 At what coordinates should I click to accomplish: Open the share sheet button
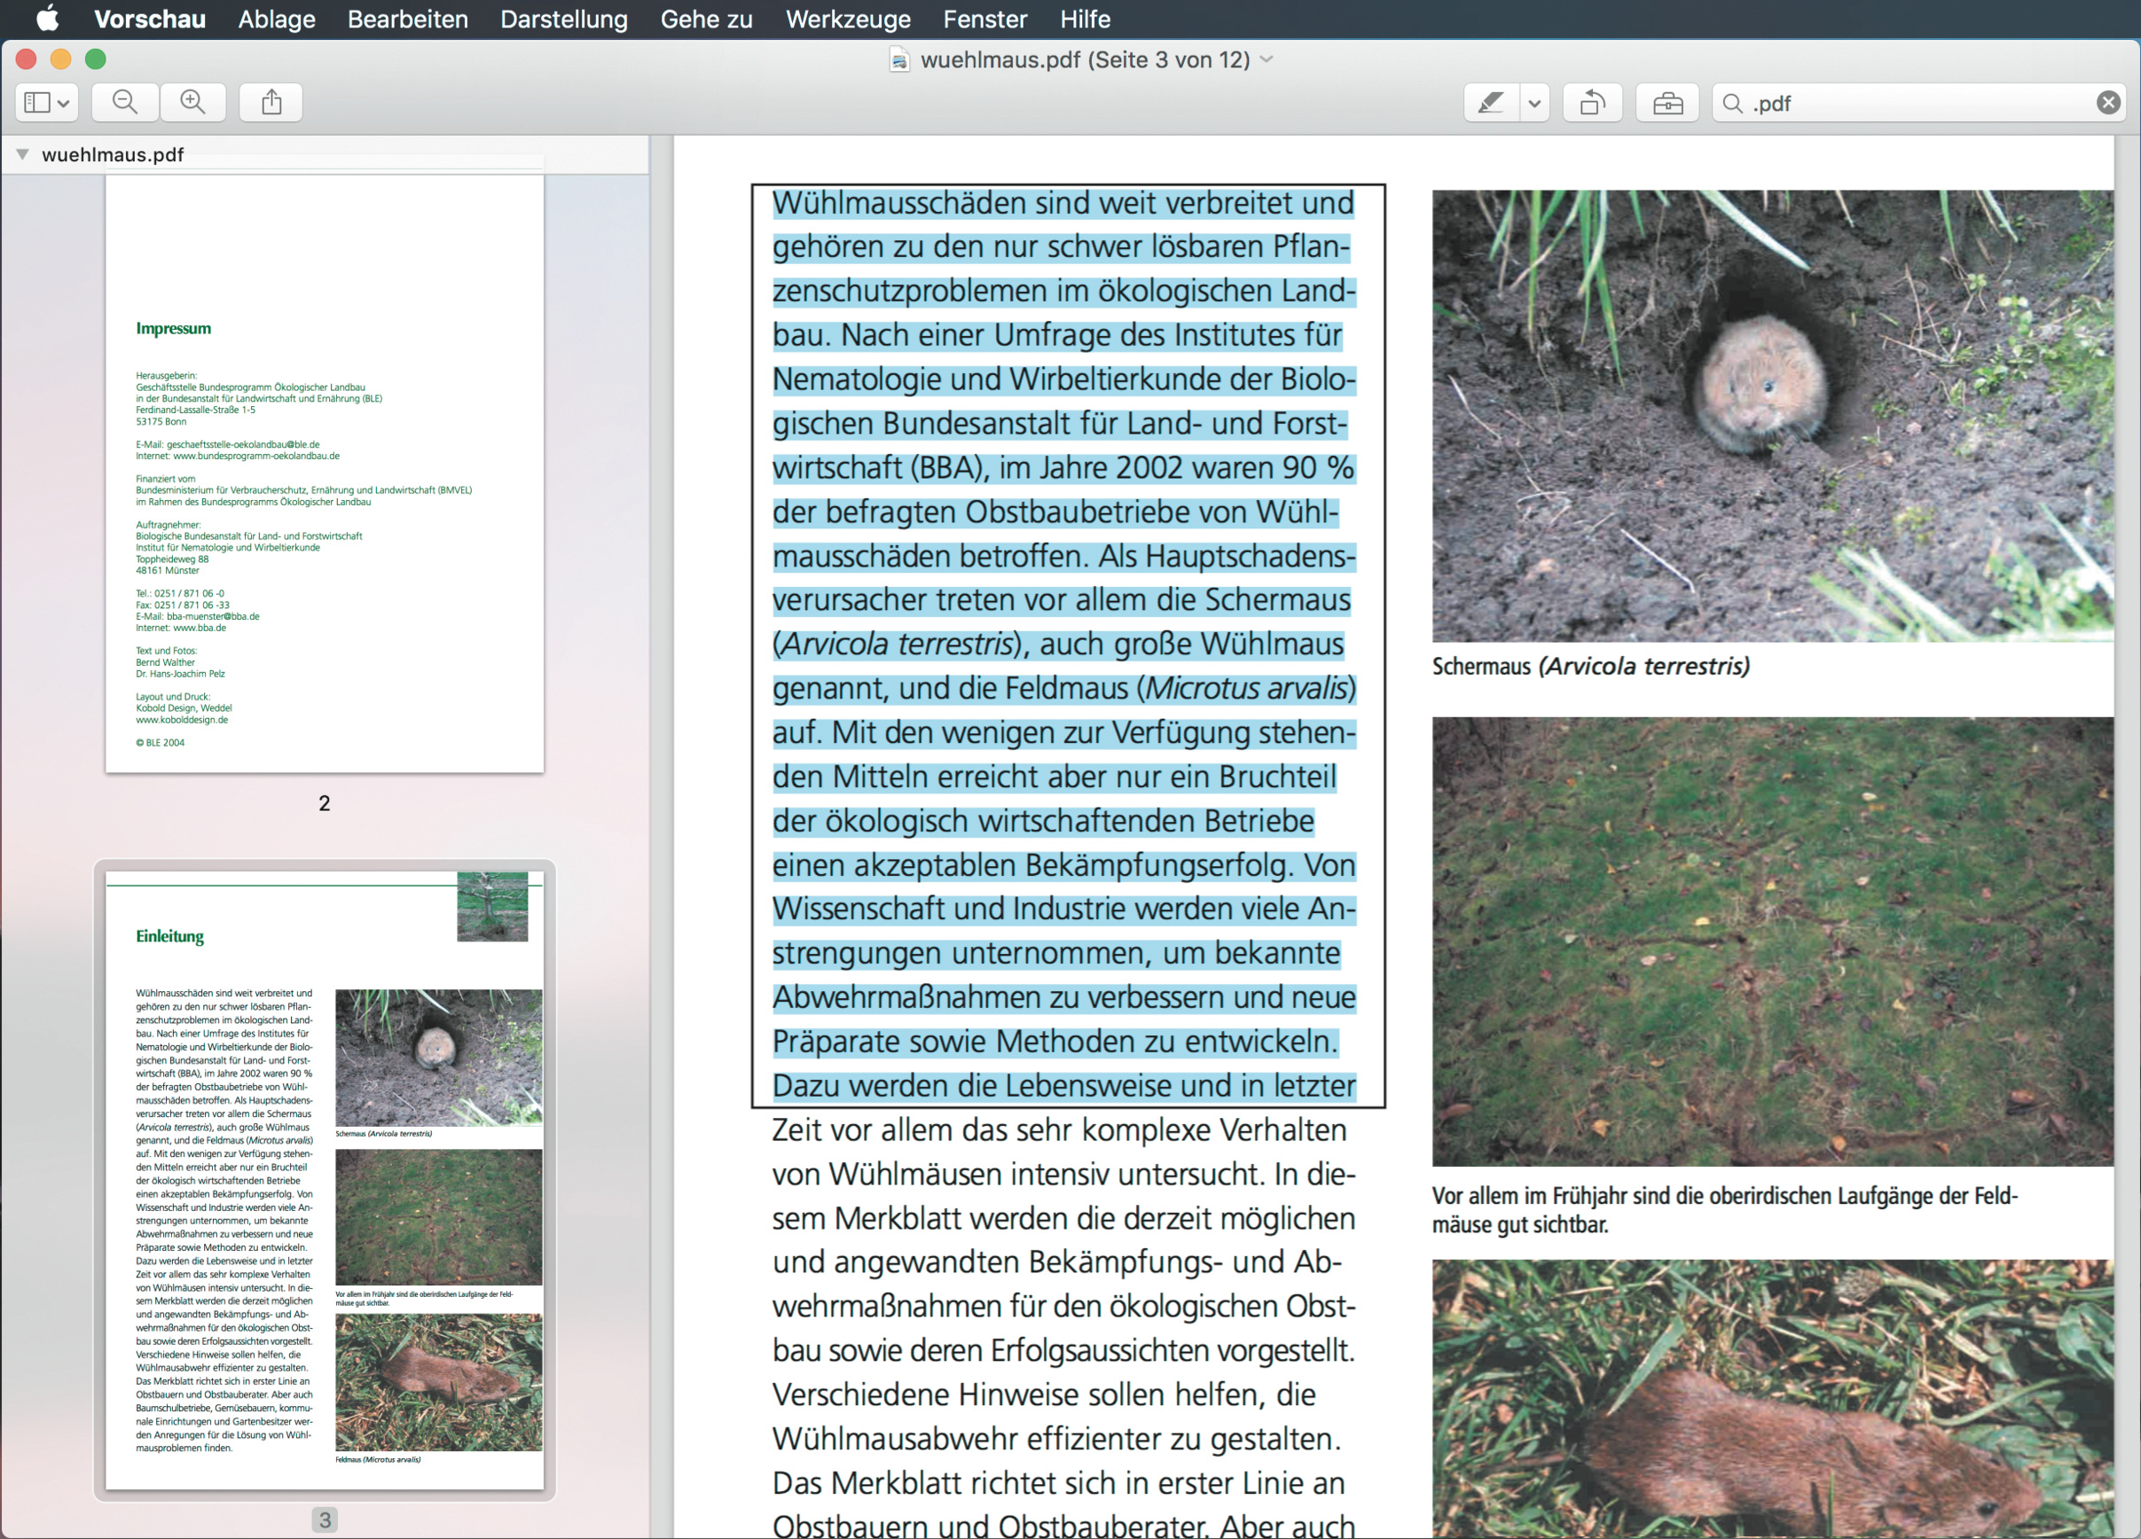tap(271, 102)
